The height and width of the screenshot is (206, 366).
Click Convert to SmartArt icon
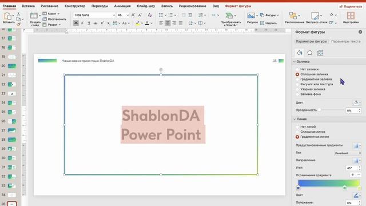point(229,15)
